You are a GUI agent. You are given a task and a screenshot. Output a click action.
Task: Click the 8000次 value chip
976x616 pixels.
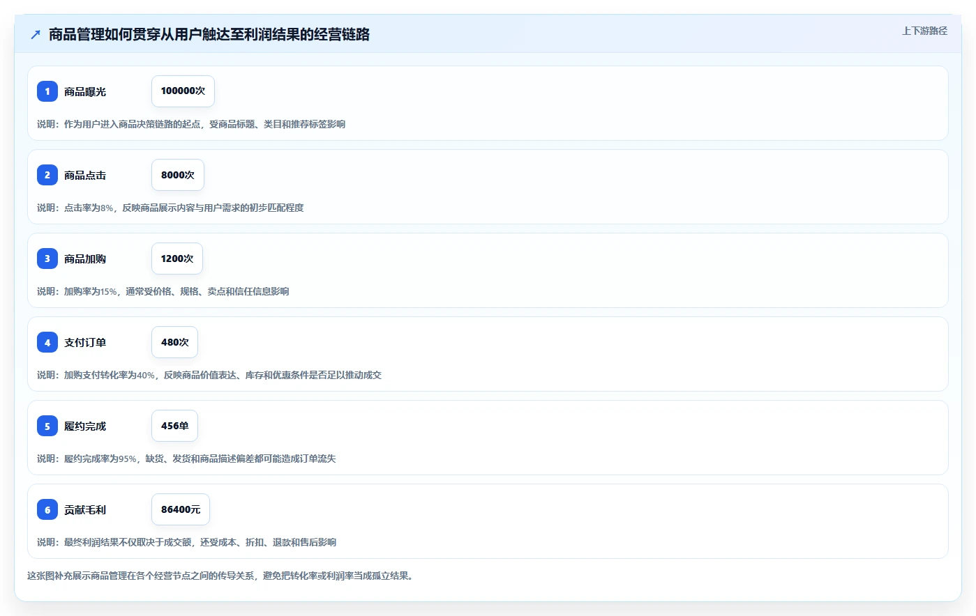[x=178, y=175]
